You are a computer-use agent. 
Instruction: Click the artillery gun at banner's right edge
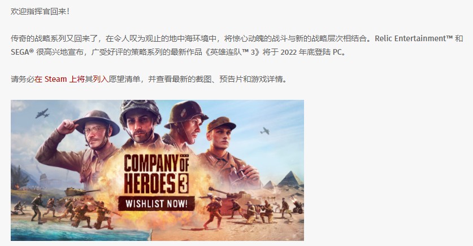(x=297, y=207)
